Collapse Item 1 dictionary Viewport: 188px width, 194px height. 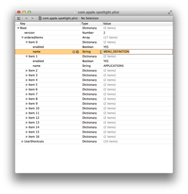pos(27,56)
